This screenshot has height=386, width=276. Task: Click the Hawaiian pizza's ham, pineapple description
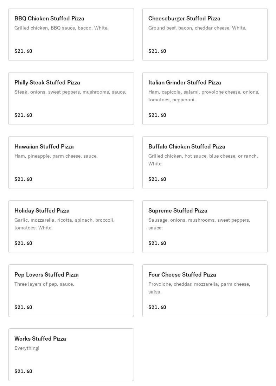pos(56,156)
